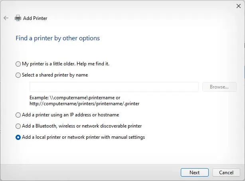Click the 'Add a Bluetooth, wireless or network' label
The image size is (245, 181).
(x=82, y=126)
